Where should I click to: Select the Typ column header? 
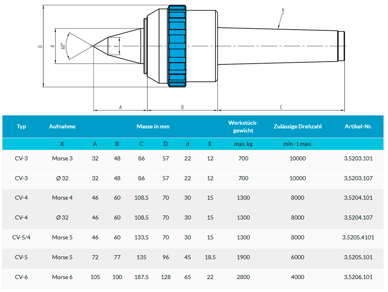[21, 126]
